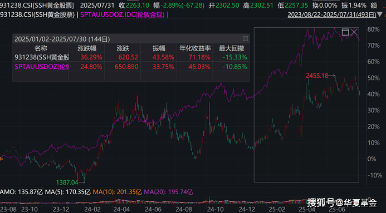Click the -10.85% max drawdown value
Image resolution: width=386 pixels, height=213 pixels.
click(235, 67)
